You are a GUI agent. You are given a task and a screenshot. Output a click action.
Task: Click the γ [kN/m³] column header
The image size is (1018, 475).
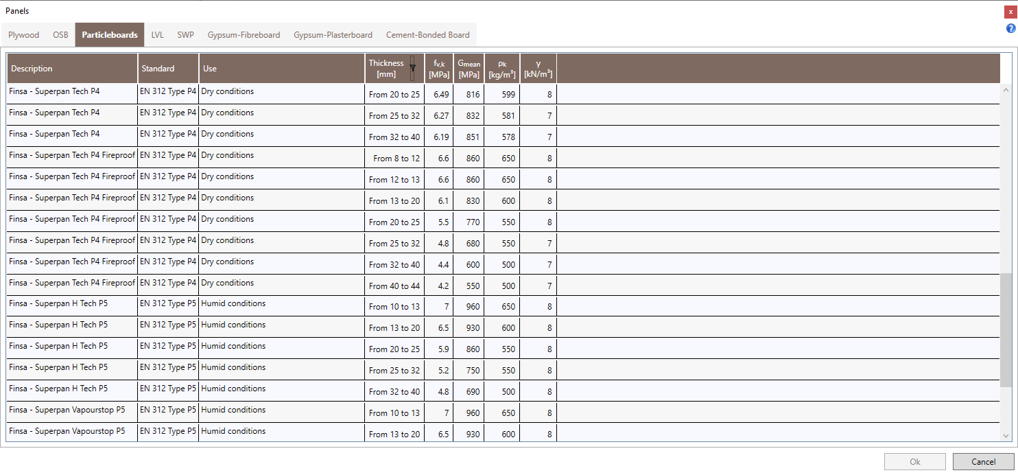click(x=538, y=69)
